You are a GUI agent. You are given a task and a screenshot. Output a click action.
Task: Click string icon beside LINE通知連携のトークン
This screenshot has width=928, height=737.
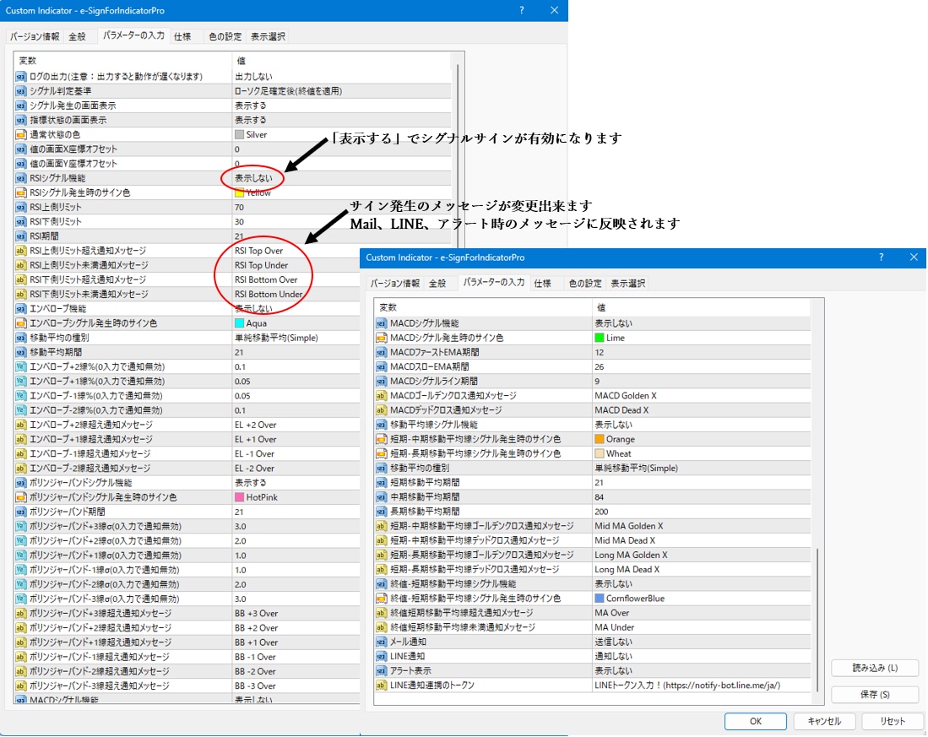[x=381, y=686]
